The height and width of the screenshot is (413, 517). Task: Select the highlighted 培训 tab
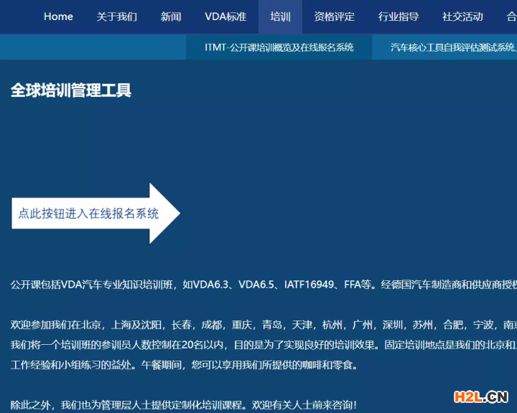pos(281,16)
